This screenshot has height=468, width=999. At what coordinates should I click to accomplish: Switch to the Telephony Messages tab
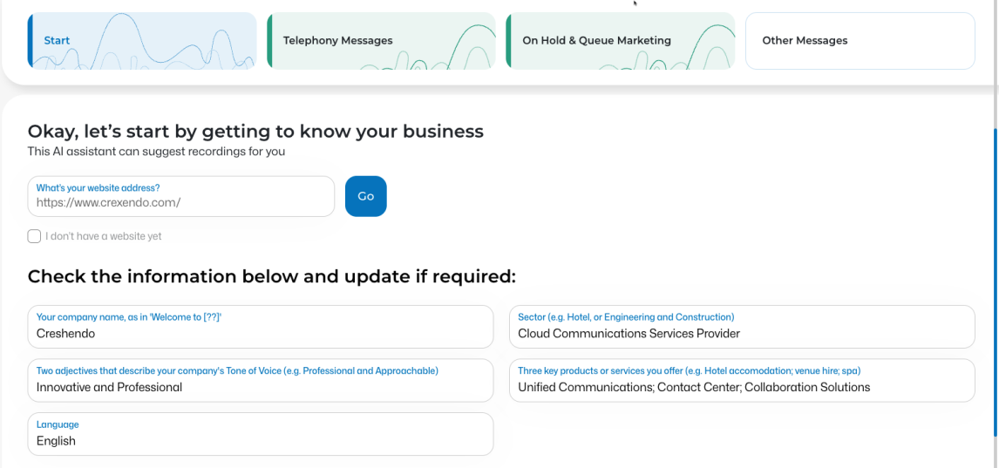[381, 40]
